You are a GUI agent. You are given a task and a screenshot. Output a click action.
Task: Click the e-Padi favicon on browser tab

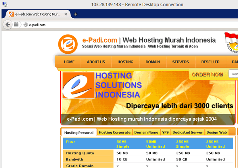(x=11, y=14)
